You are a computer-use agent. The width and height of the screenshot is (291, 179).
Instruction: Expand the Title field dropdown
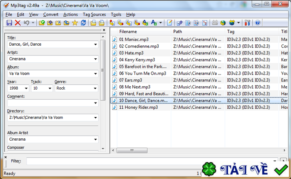(95, 44)
